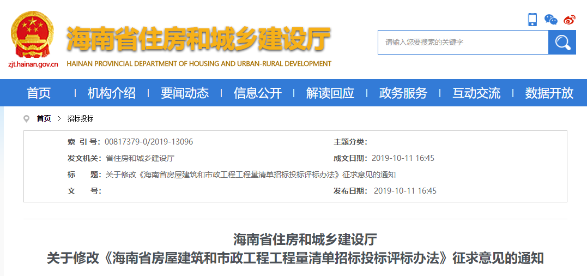Open the Weibo icon

tap(570, 20)
